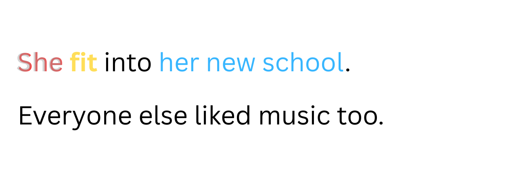Click the letter "m" in "music"
The image size is (523, 174).
pyautogui.click(x=270, y=118)
